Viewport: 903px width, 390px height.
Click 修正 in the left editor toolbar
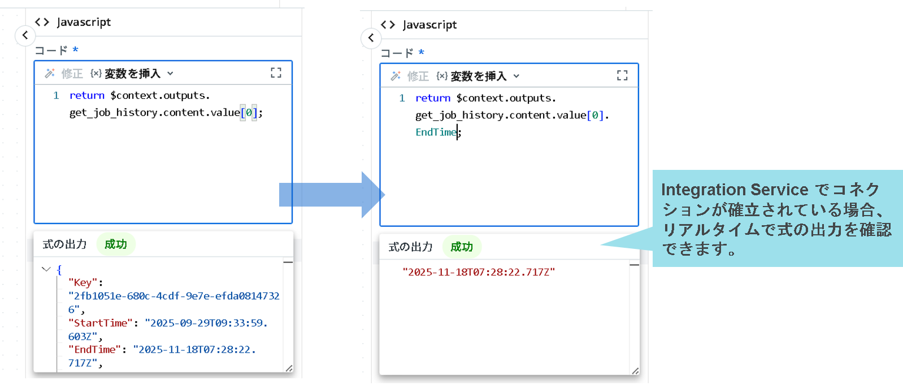72,73
